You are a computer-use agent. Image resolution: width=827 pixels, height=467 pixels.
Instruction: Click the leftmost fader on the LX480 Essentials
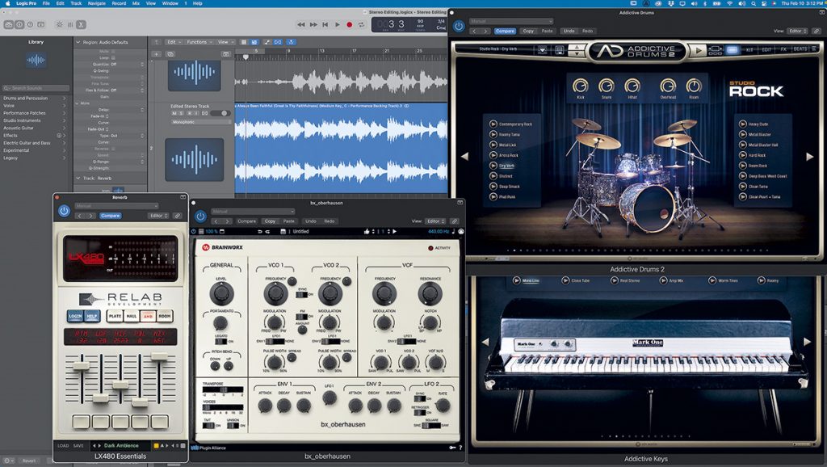pyautogui.click(x=81, y=366)
